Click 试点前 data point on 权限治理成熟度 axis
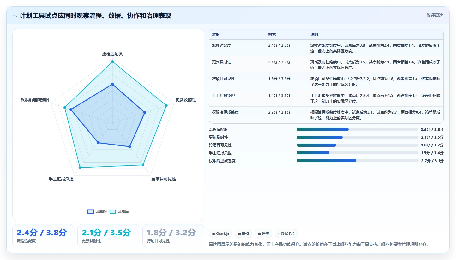This screenshot has width=456, height=260. (71, 109)
